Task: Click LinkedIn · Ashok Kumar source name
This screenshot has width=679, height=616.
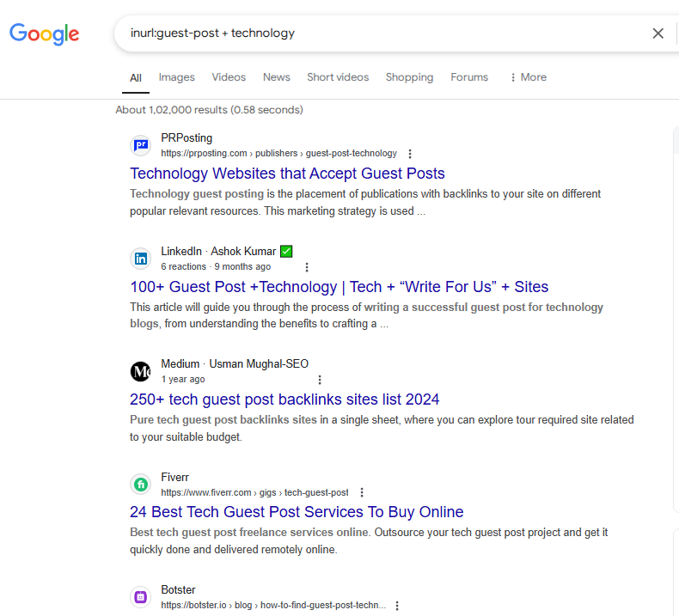Action: click(218, 251)
